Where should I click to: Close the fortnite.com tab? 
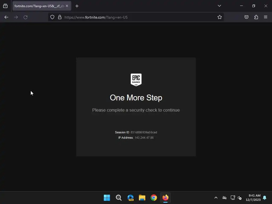(67, 6)
